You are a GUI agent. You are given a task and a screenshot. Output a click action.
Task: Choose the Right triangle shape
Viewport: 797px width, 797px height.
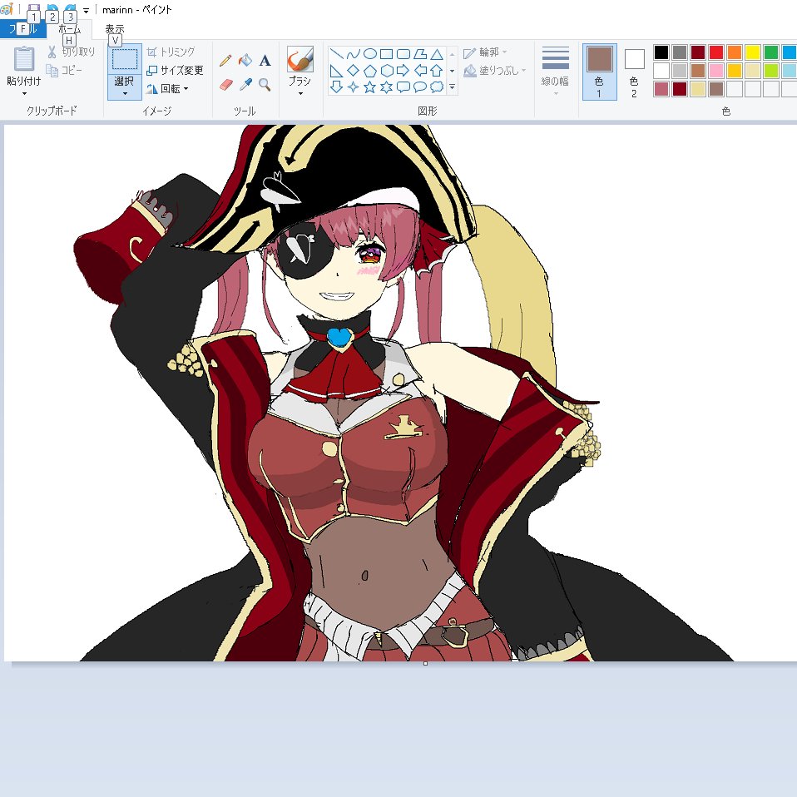(x=336, y=71)
